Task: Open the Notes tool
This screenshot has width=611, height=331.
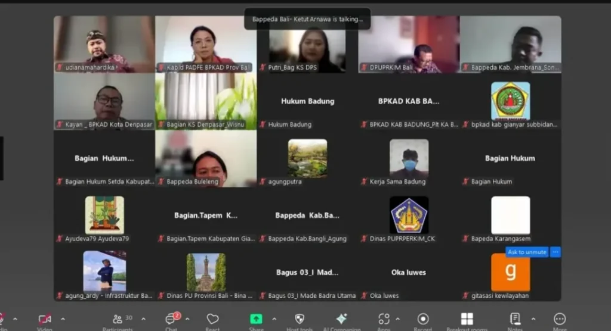Action: click(516, 320)
